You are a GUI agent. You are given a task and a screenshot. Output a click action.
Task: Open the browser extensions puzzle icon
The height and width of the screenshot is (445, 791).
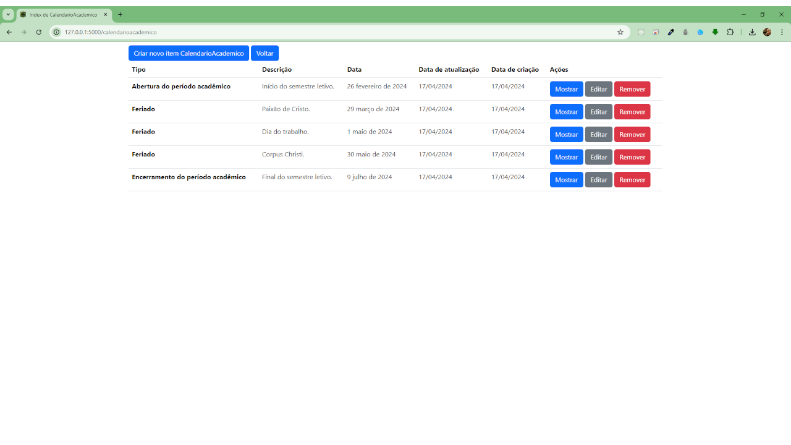730,32
